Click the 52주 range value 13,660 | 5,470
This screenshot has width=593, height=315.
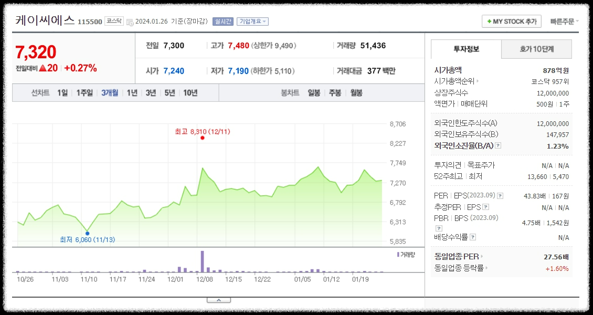pos(548,176)
